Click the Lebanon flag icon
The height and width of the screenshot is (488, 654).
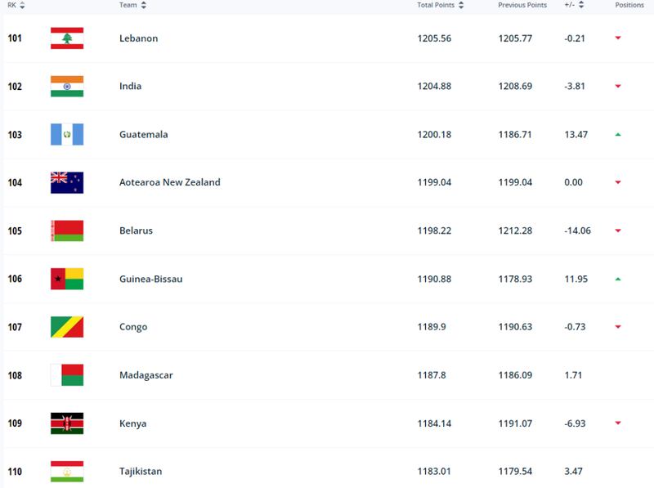pos(67,38)
